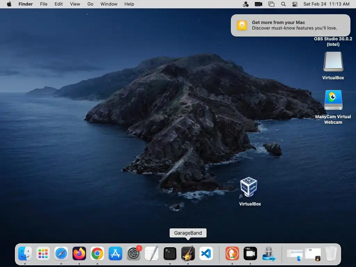Open the File menu
The image size is (356, 267).
click(43, 4)
